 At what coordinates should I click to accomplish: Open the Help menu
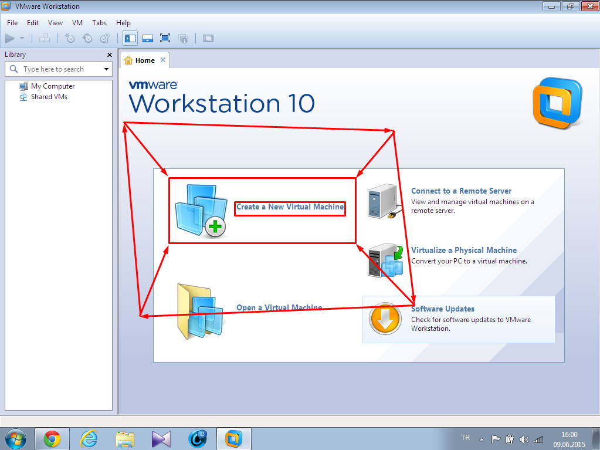coord(123,23)
